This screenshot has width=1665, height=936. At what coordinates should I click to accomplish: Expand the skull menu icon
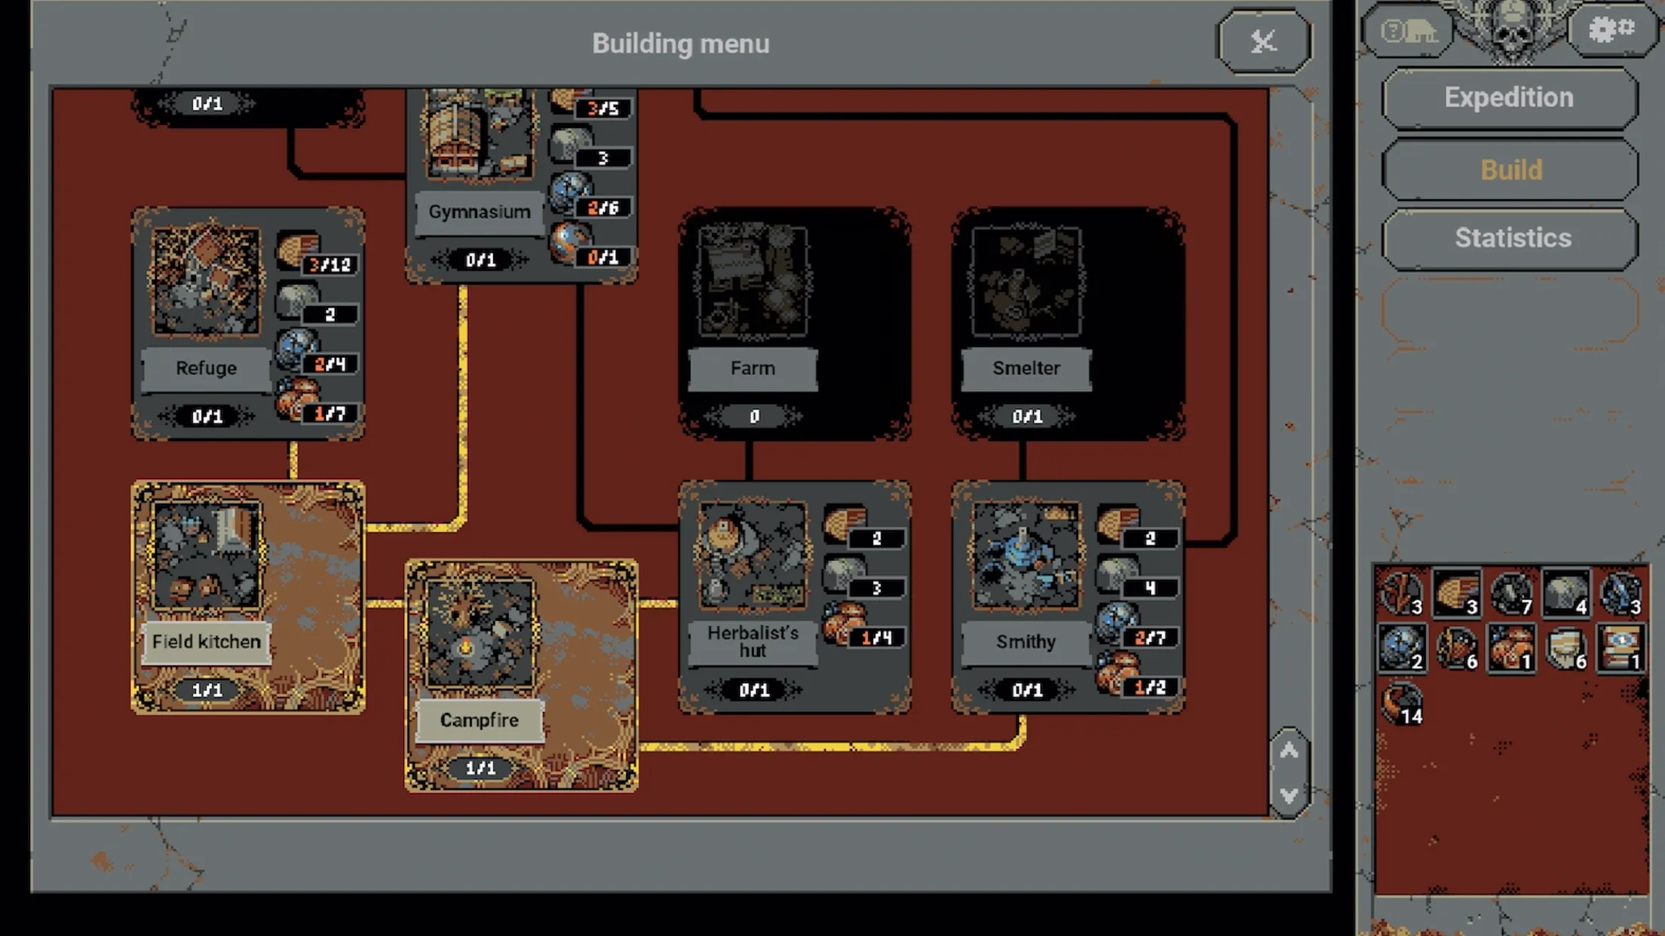1510,29
